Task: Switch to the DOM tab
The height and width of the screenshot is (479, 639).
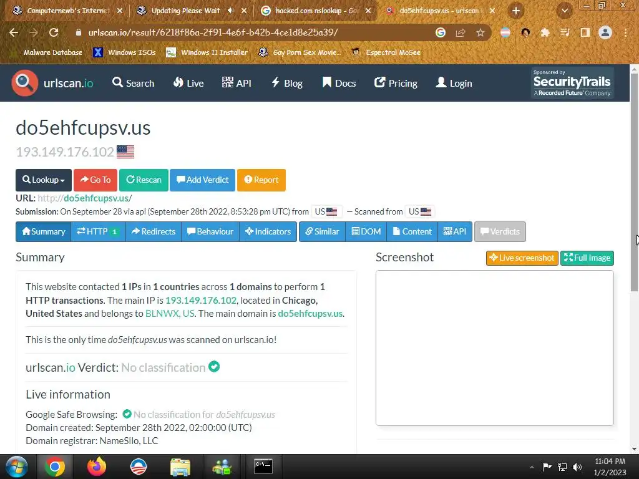Action: click(366, 232)
